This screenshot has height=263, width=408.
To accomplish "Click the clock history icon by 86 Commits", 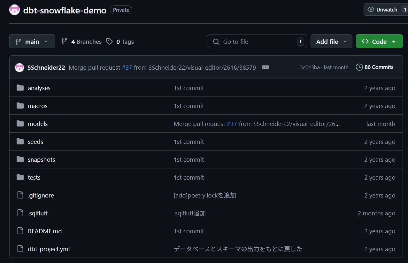I will pos(359,67).
